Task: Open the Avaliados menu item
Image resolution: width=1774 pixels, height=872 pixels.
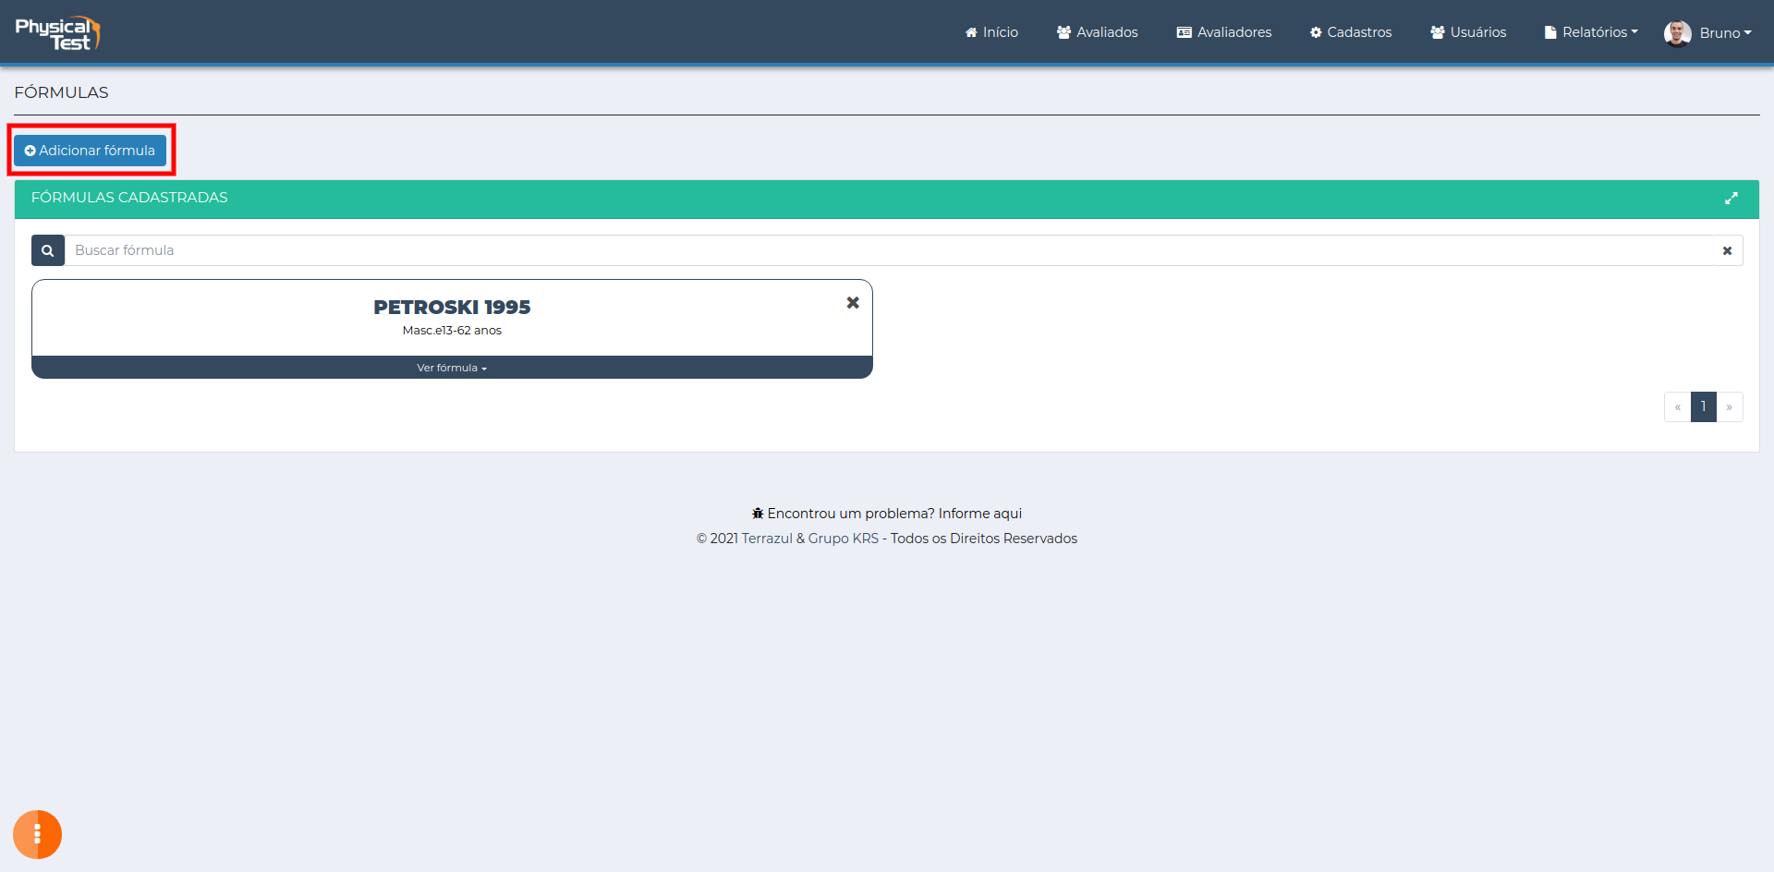Action: coord(1098,32)
